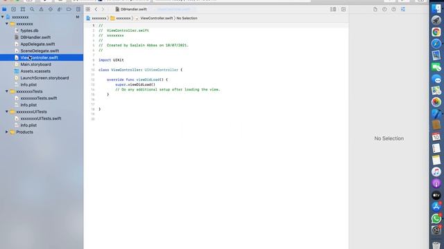Open the Report navigator

[x=78, y=9]
